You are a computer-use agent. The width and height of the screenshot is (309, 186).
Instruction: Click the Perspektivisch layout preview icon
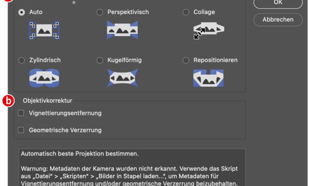pos(122,30)
